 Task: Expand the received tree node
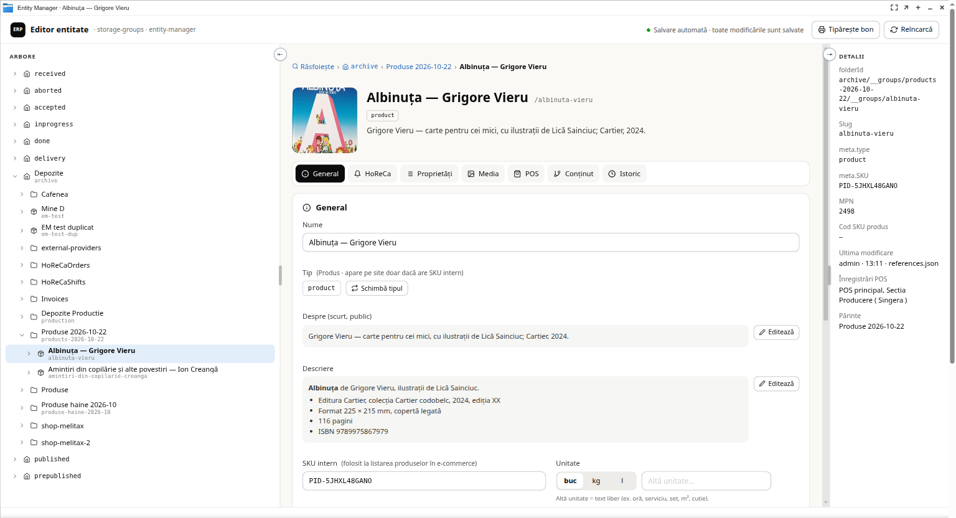(15, 73)
